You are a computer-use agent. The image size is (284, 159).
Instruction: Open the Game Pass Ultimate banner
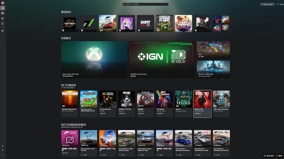click(x=94, y=60)
